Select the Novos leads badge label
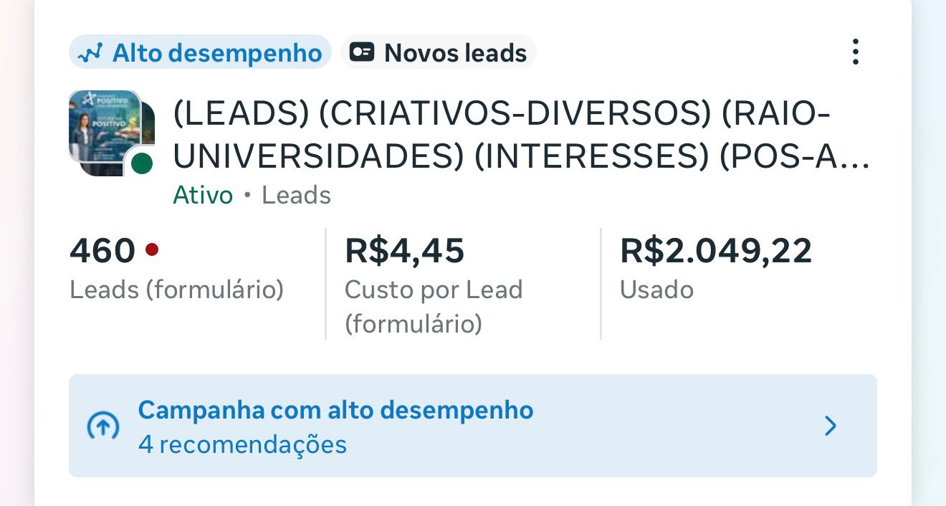Screen dimensions: 946x506 (x=455, y=53)
